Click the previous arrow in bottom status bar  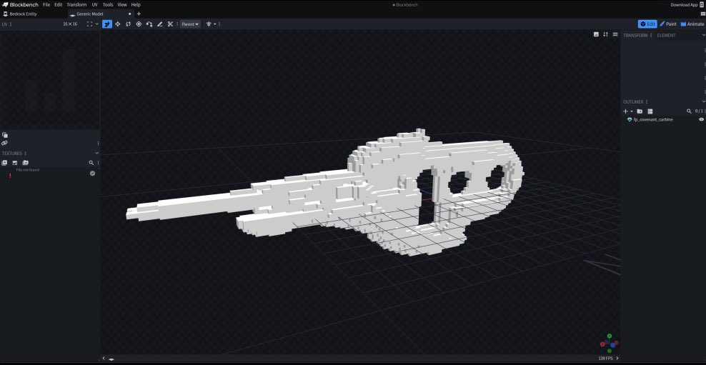[104, 359]
